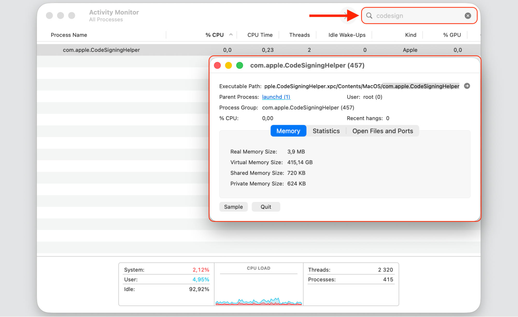Sort by Kind column
This screenshot has width=518, height=317.
(x=411, y=35)
